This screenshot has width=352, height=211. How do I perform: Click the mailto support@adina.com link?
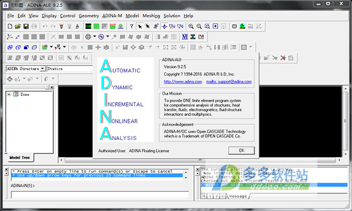pyautogui.click(x=229, y=81)
